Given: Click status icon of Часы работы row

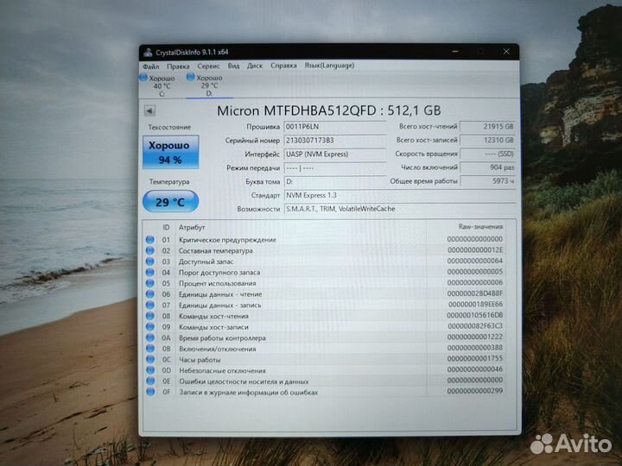Looking at the screenshot, I should point(150,359).
